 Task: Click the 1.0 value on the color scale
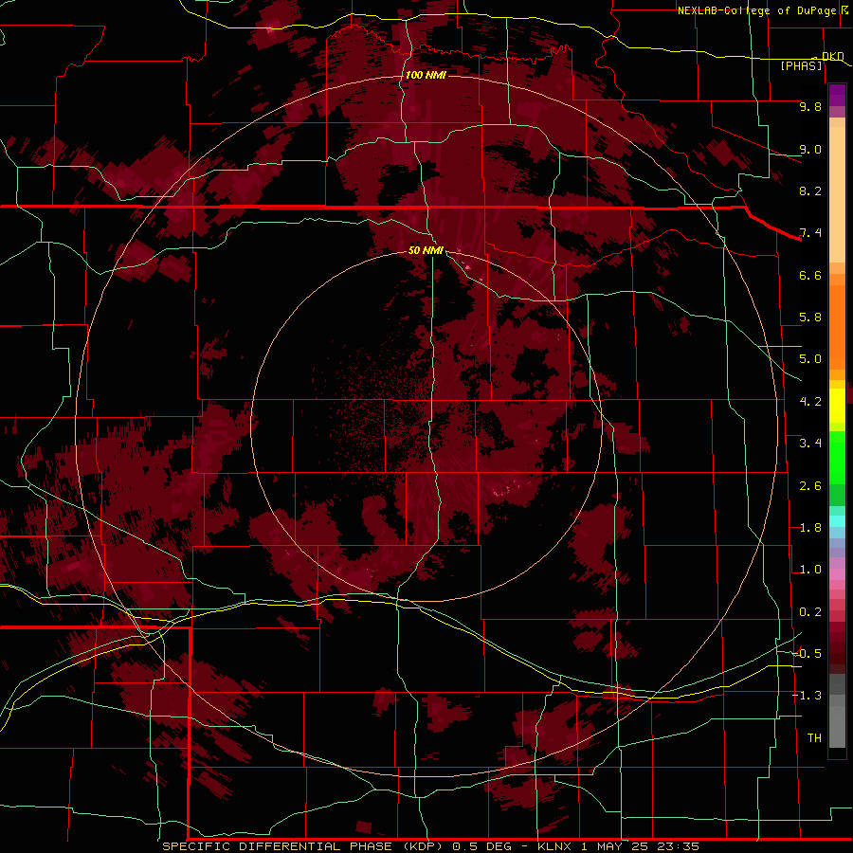tap(810, 570)
